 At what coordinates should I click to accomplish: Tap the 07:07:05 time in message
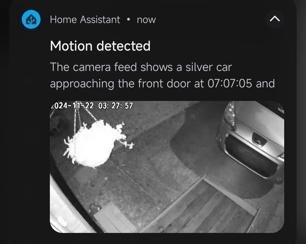click(230, 83)
